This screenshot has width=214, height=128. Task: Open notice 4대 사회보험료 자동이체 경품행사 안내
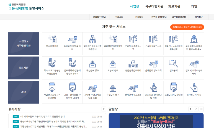click(42, 117)
